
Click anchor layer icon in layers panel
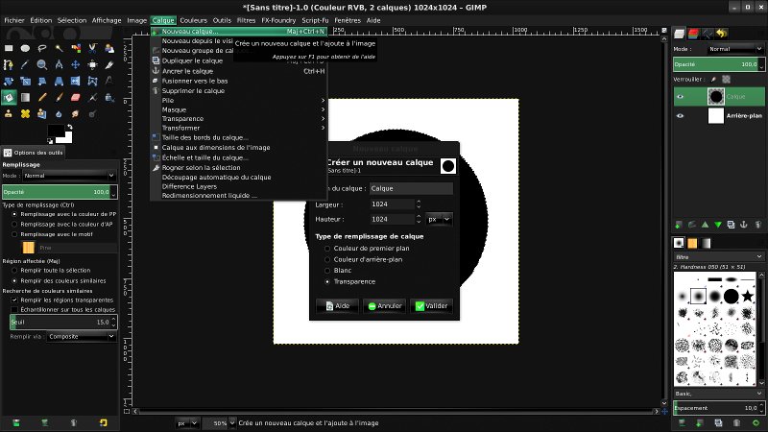(x=744, y=225)
